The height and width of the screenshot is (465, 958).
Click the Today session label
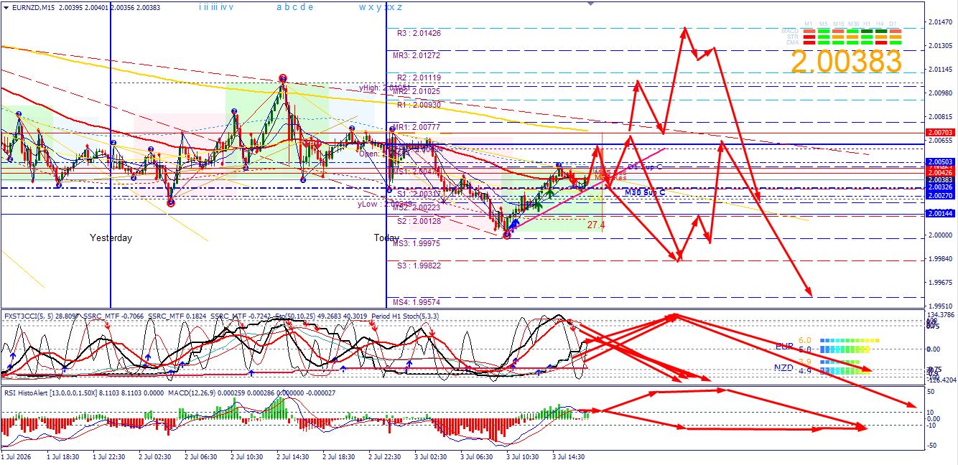pyautogui.click(x=386, y=238)
